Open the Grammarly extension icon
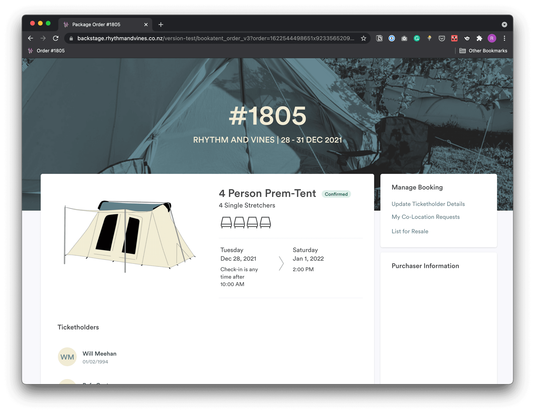Viewport: 535px width, 413px height. click(417, 38)
